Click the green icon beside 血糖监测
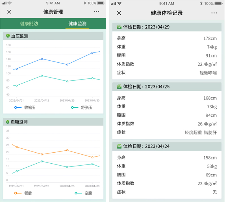This screenshot has width=226, height=202. (8, 122)
